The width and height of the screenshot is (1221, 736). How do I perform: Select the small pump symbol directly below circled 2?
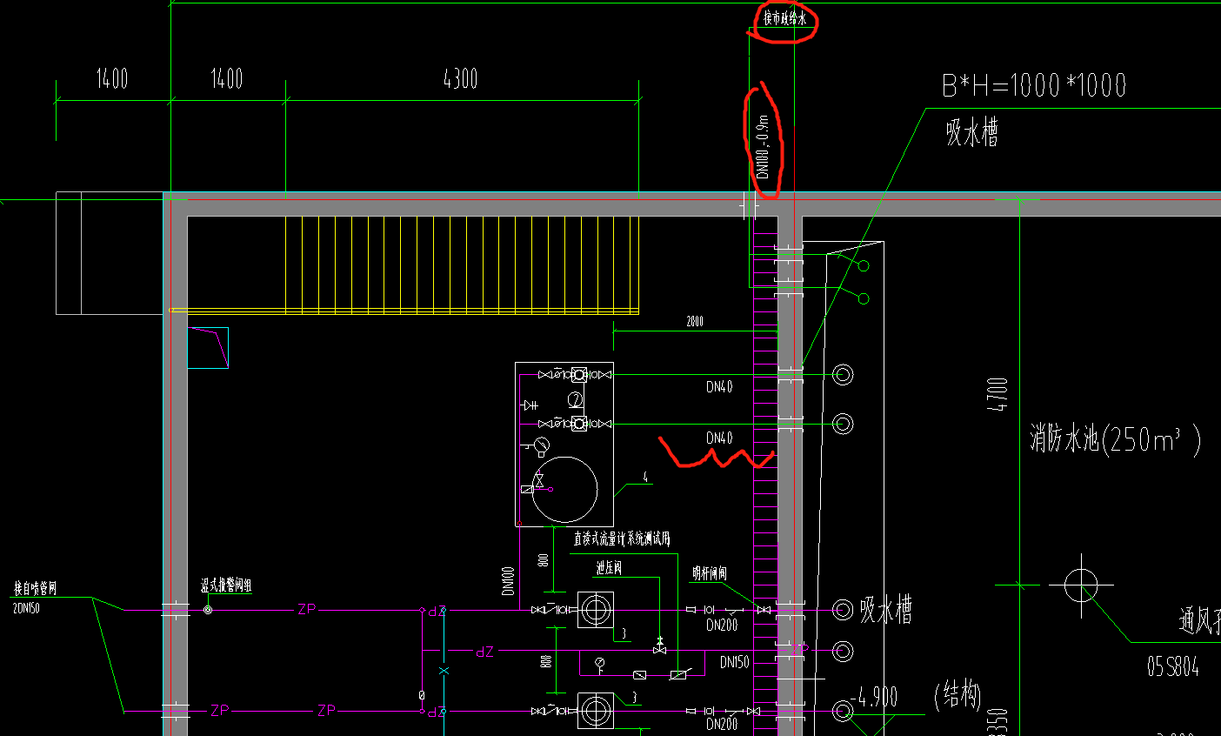(x=579, y=424)
